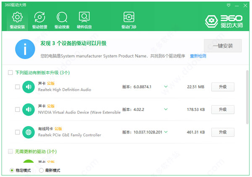Upgrade the Realtek PCIe GbE Controller driver

[223, 132]
